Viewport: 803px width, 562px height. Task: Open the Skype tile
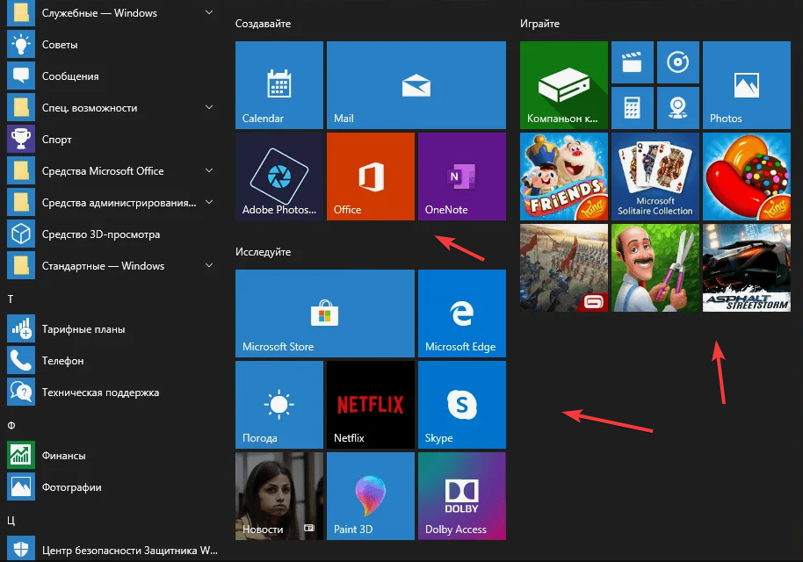462,405
